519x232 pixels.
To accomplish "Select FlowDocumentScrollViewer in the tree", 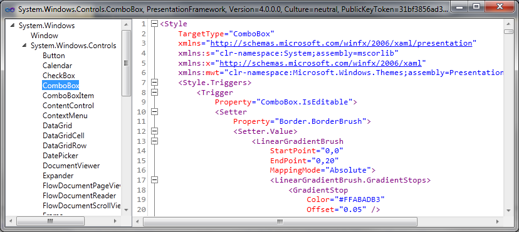I will tap(81, 206).
